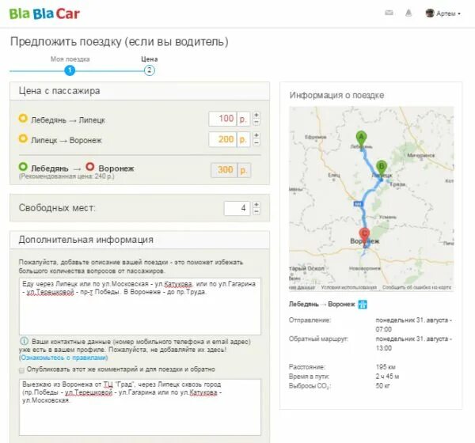
Task: Increase Липецк → Воронеж price with plus
Action: coord(256,135)
